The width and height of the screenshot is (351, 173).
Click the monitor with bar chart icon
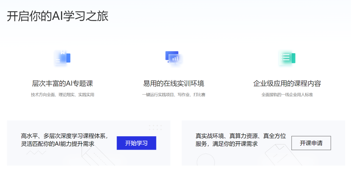click(x=174, y=58)
